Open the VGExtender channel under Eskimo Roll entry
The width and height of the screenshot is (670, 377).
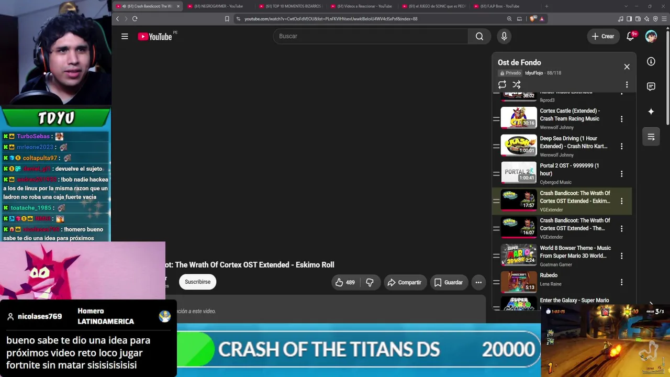pyautogui.click(x=551, y=210)
